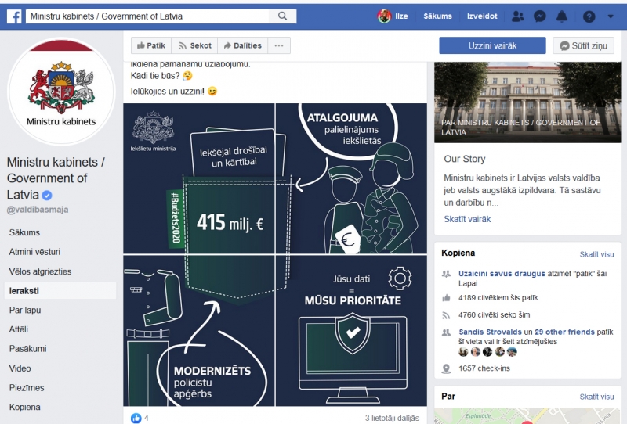Select Video in left sidebar
Image resolution: width=627 pixels, height=424 pixels.
coord(20,368)
